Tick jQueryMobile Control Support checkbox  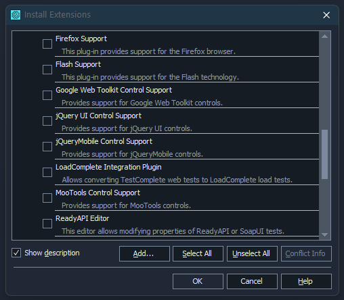click(x=47, y=147)
